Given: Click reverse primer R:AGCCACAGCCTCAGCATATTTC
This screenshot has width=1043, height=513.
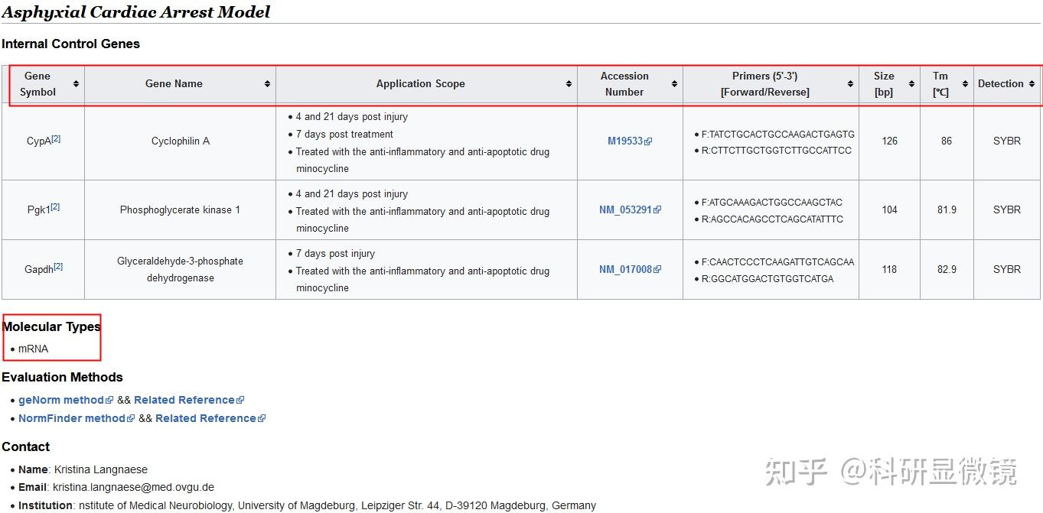Looking at the screenshot, I should click(772, 219).
